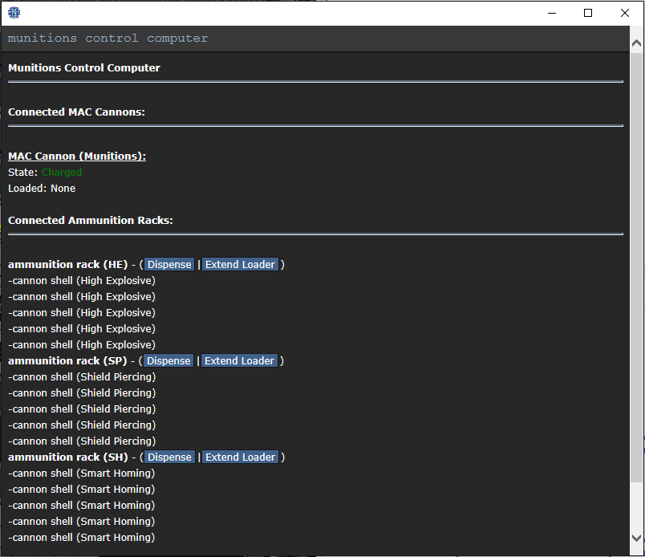
Task: Dispense from the HE ammunition rack
Action: click(169, 264)
